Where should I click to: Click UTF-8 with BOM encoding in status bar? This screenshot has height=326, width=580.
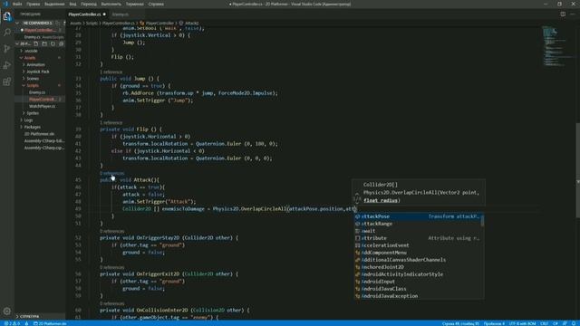coord(522,323)
